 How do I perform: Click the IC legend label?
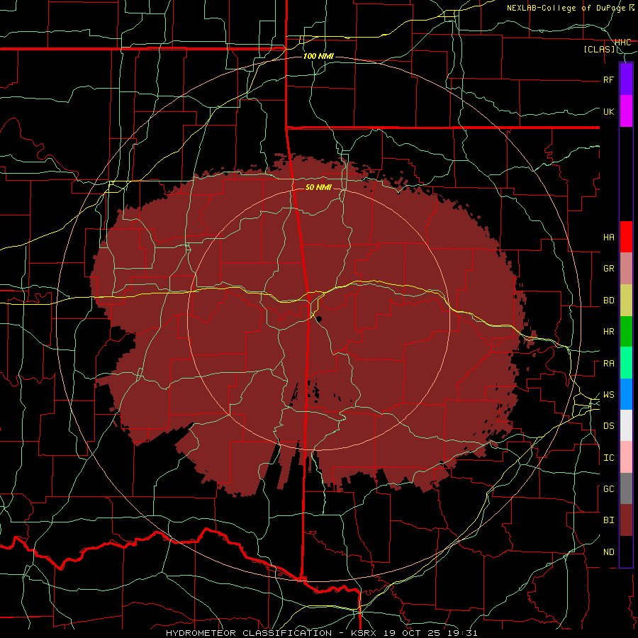[608, 458]
